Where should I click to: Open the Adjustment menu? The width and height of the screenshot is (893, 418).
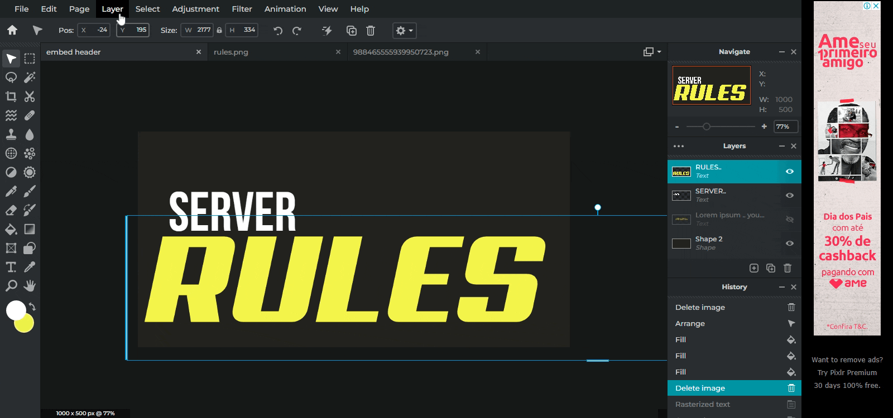[x=196, y=9]
